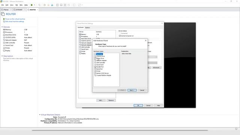The height and width of the screenshot is (135, 240).
Task: Close the ROUTER tab
Action: pyautogui.click(x=37, y=10)
